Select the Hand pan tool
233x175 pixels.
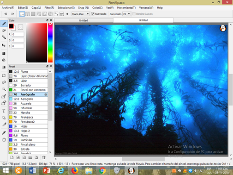pyautogui.click(x=4, y=140)
